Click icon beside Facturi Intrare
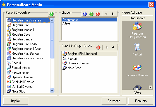Viewport: 156px width, 107px height. 9,68
